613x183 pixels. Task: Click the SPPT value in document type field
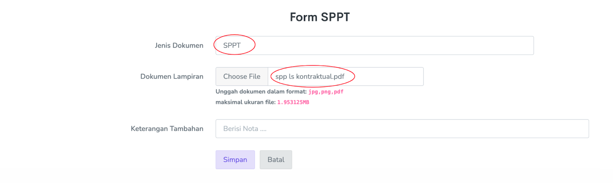232,45
